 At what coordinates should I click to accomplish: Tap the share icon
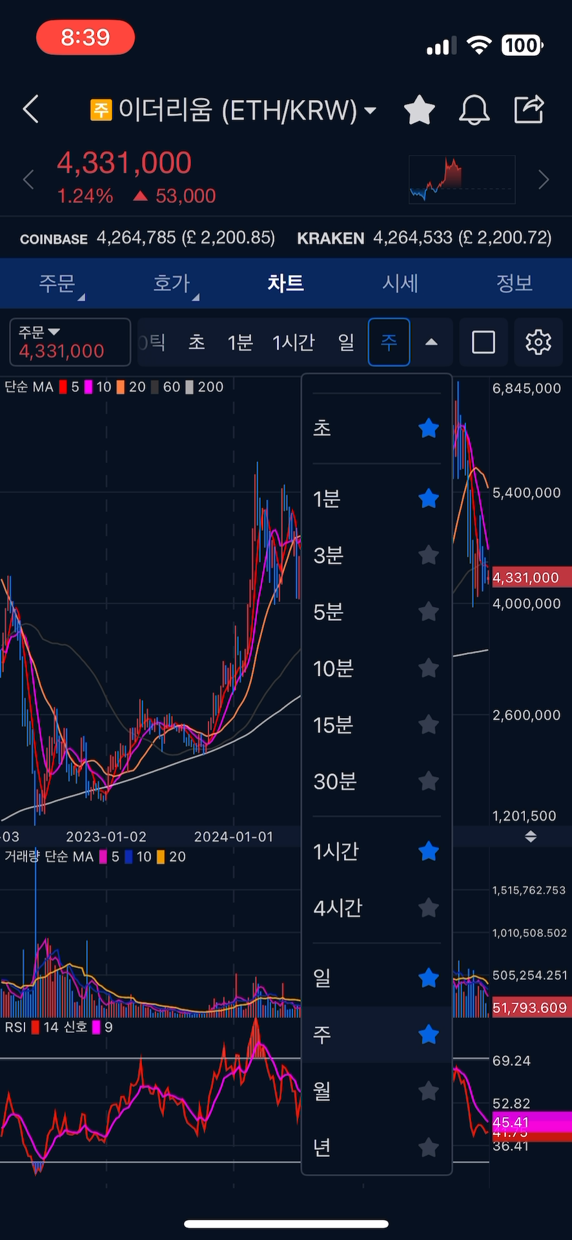tap(529, 109)
